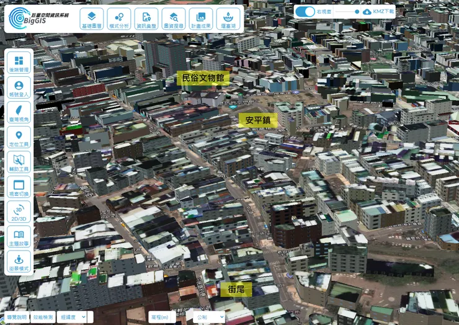
Task: Open the 後端管理 backend management
Action: (x=19, y=63)
